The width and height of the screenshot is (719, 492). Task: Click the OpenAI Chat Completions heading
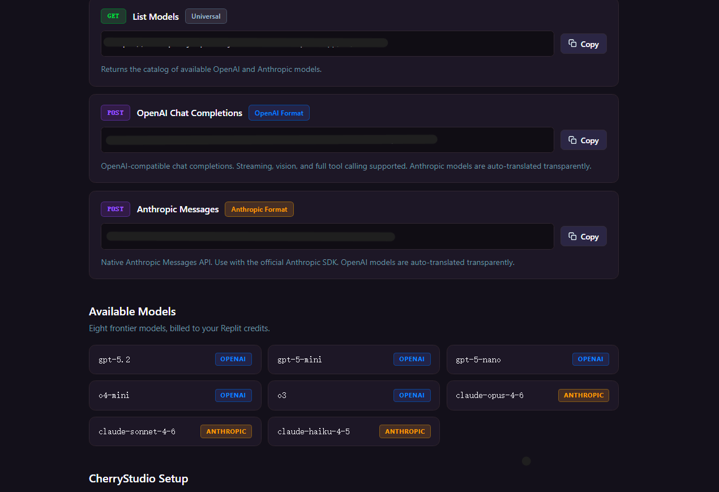click(x=190, y=113)
